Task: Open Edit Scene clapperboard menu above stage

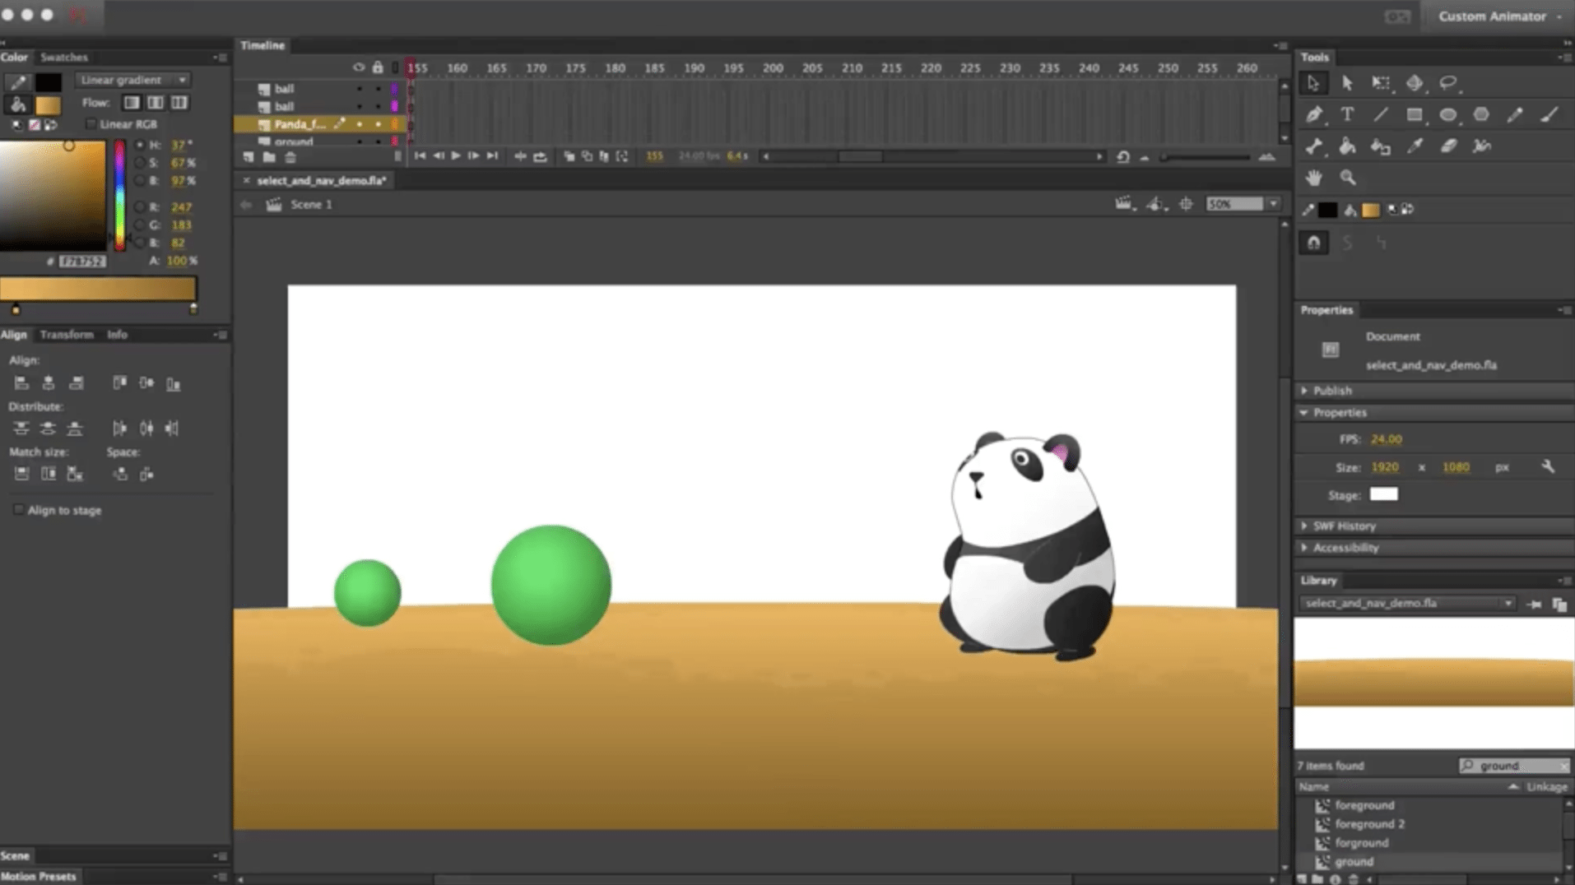Action: pyautogui.click(x=1123, y=204)
